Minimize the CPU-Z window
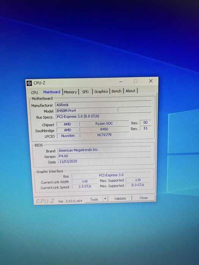The image size is (199, 265). (x=121, y=82)
